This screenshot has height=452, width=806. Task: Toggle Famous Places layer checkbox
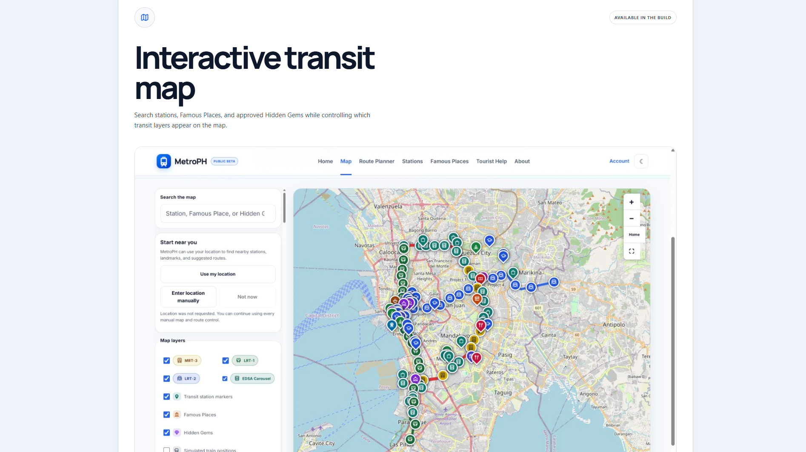point(167,415)
